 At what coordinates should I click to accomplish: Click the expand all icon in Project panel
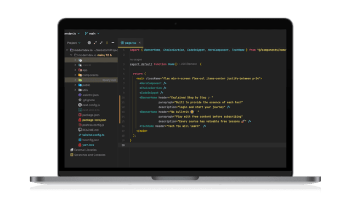pyautogui.click(x=95, y=43)
